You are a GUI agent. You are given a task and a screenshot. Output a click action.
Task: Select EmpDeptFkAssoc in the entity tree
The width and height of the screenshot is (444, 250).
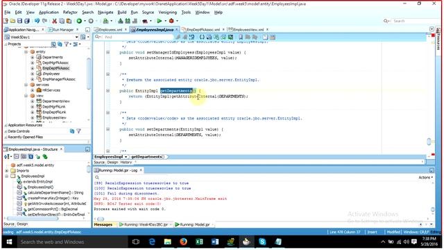click(x=55, y=68)
